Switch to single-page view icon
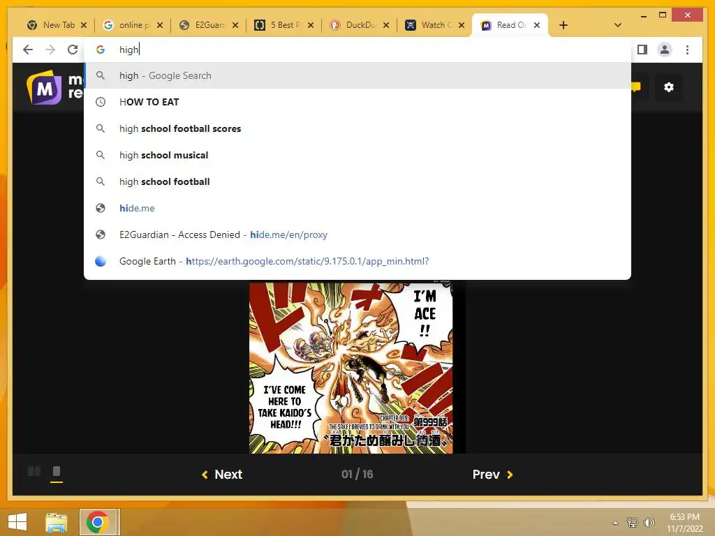Image resolution: width=715 pixels, height=536 pixels. [57, 471]
